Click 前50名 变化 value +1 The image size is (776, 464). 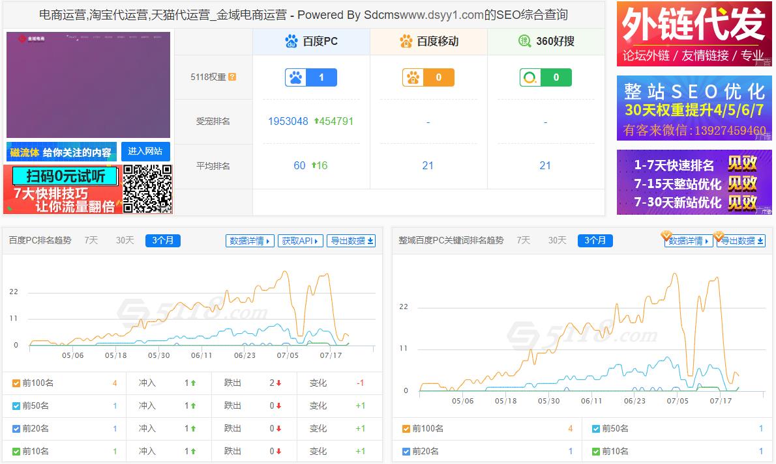coord(360,405)
